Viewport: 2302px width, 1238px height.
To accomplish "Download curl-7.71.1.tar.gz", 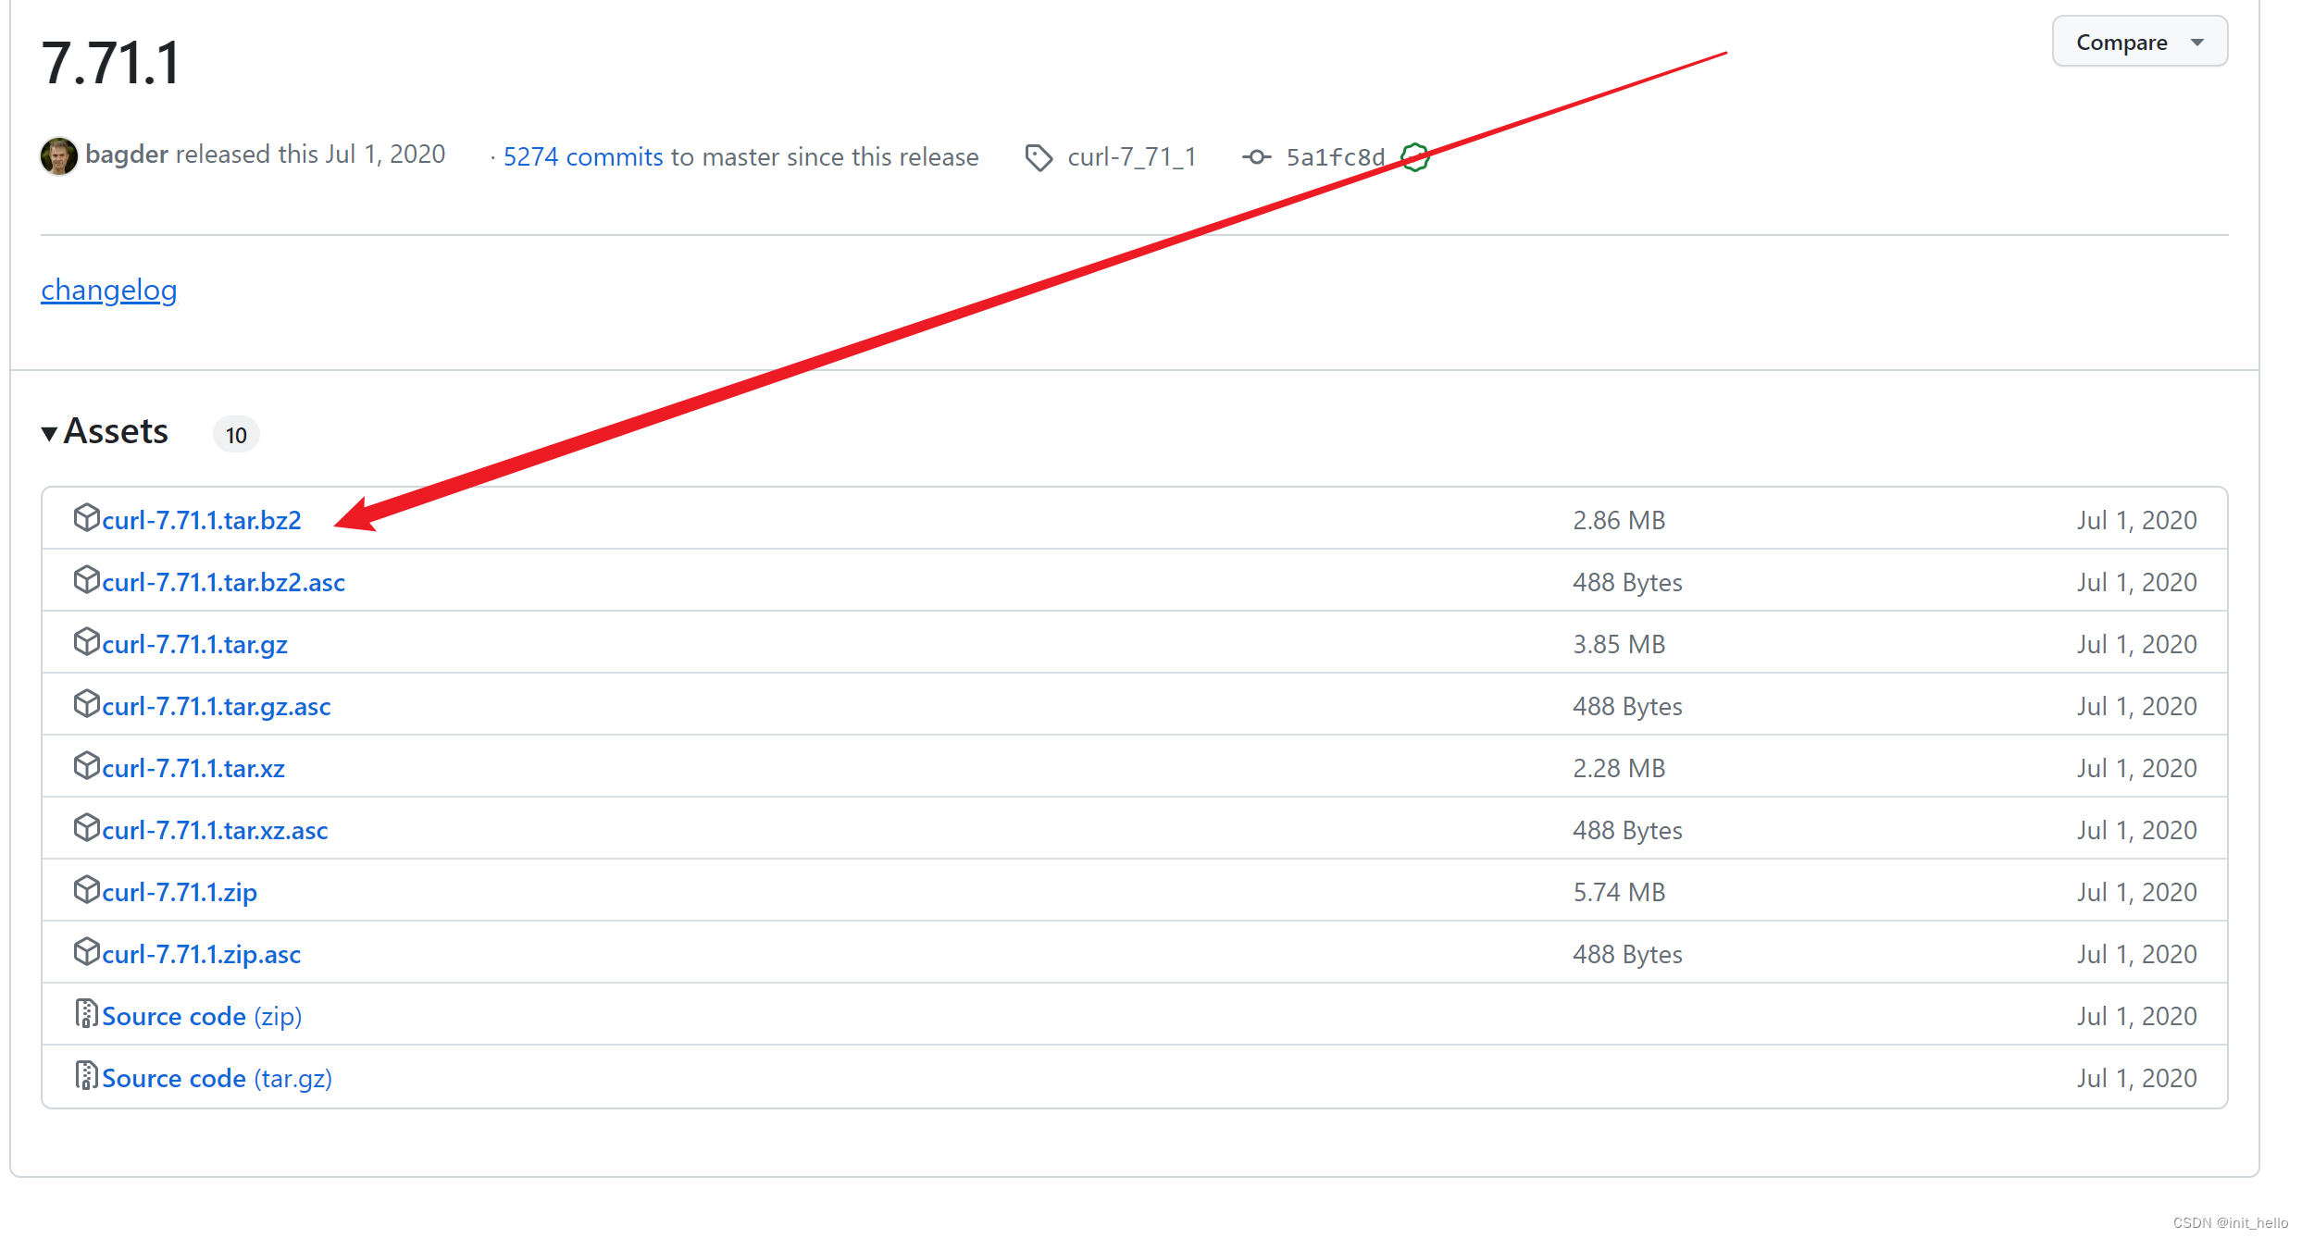I will tap(194, 644).
